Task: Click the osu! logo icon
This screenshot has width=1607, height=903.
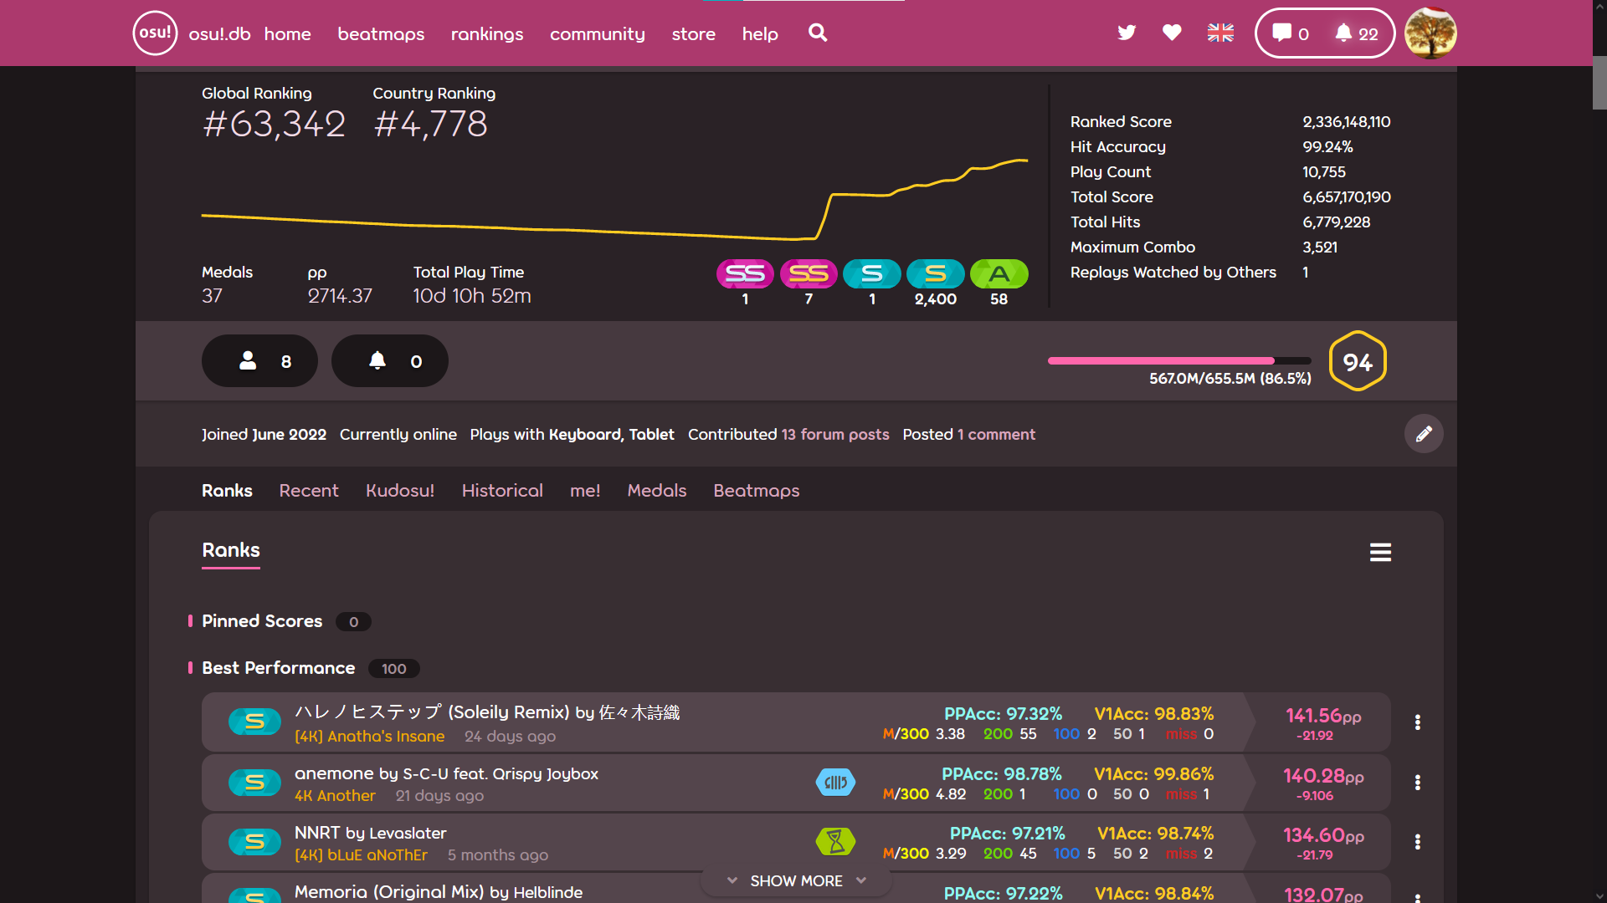Action: click(x=155, y=33)
